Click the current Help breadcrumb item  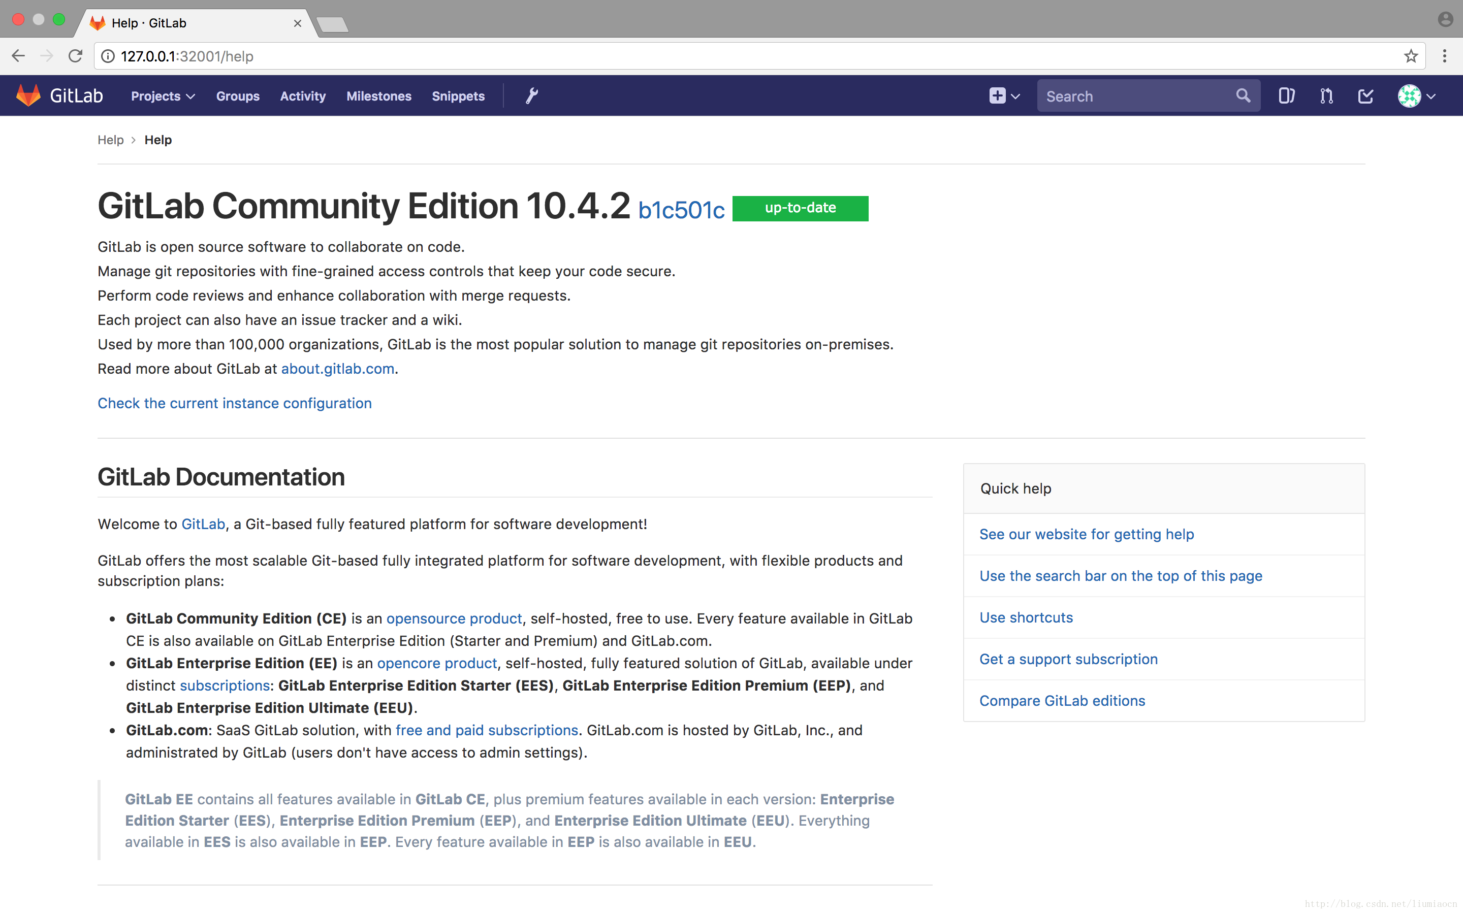(158, 140)
